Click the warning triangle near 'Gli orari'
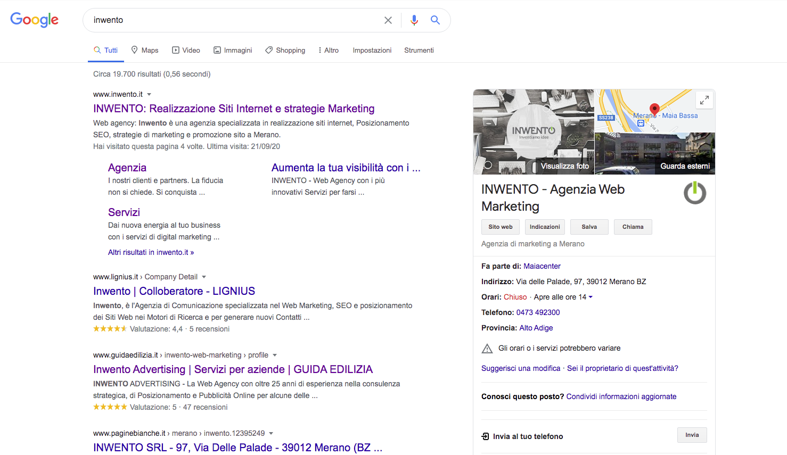This screenshot has height=455, width=787. [487, 348]
